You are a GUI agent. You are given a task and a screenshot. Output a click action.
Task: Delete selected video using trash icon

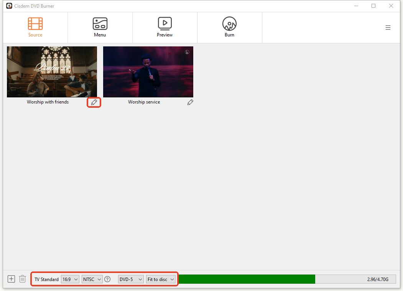(x=22, y=279)
